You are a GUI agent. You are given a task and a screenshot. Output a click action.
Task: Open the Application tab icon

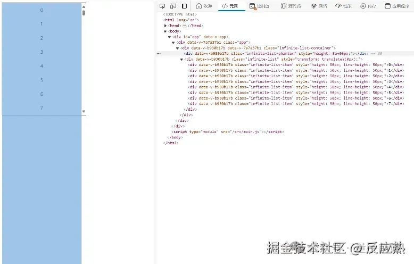point(396,6)
